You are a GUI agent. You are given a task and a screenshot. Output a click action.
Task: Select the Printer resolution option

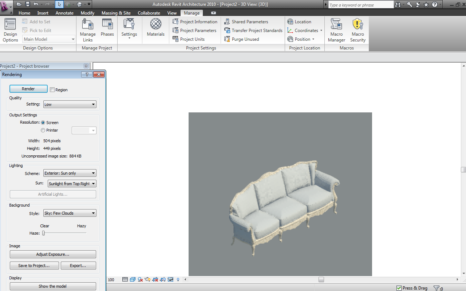[x=43, y=130]
